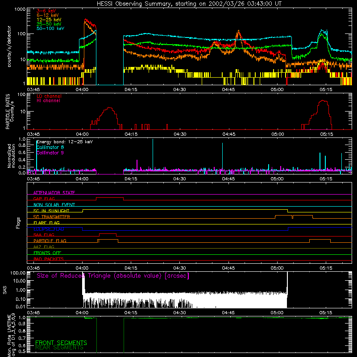The image size is (357, 357).
Task: Click the 0.4 tick on the modulation axis
Action: tap(22, 160)
